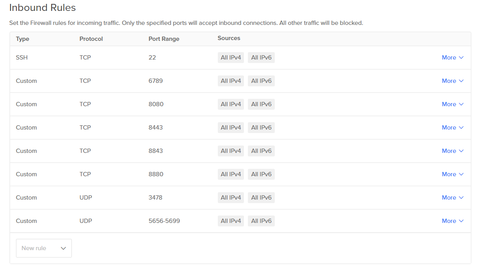Click More for TCP port 8880 rule
Viewport: 484px width, 270px height.
[452, 174]
